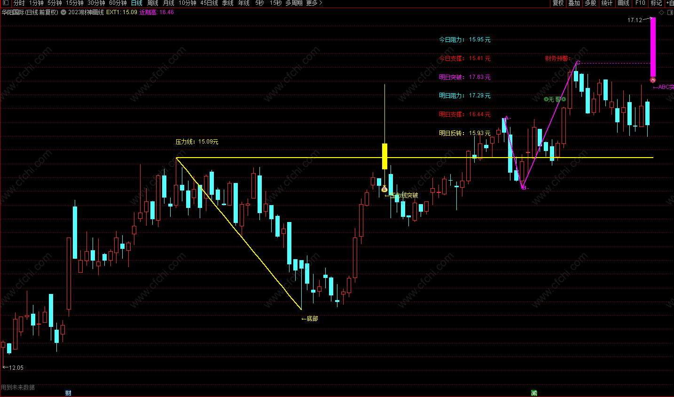Switch to 5秒 period
The width and height of the screenshot is (674, 397).
pyautogui.click(x=260, y=3)
